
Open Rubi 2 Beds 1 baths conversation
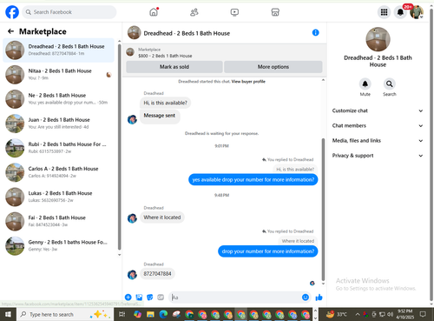[59, 148]
